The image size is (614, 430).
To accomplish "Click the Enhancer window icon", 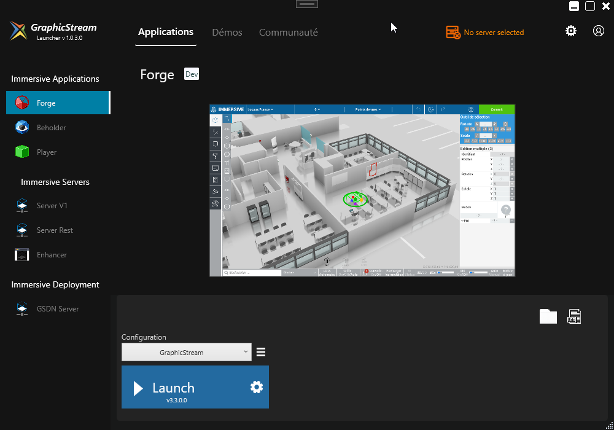I will [x=22, y=254].
